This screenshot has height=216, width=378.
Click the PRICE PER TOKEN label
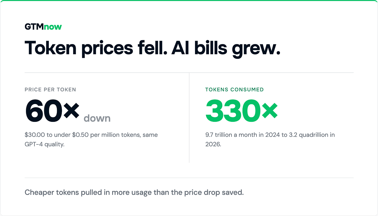pos(50,90)
